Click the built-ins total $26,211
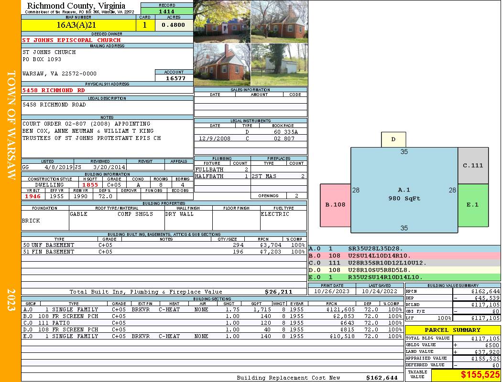 (x=279, y=292)
